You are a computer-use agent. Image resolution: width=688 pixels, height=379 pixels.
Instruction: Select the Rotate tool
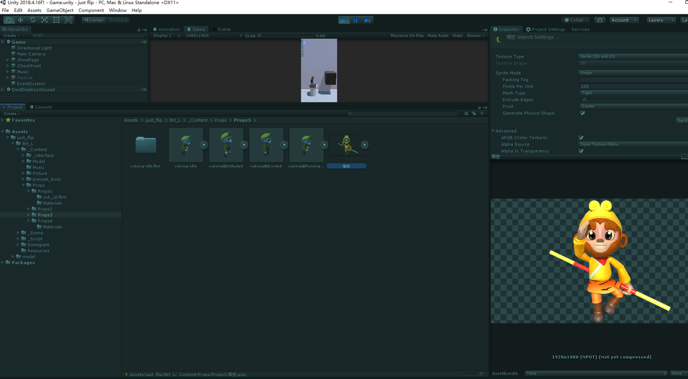point(32,20)
